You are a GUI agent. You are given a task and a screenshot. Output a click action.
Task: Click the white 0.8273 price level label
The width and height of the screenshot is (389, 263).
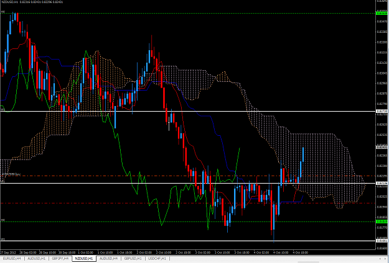click(382, 111)
